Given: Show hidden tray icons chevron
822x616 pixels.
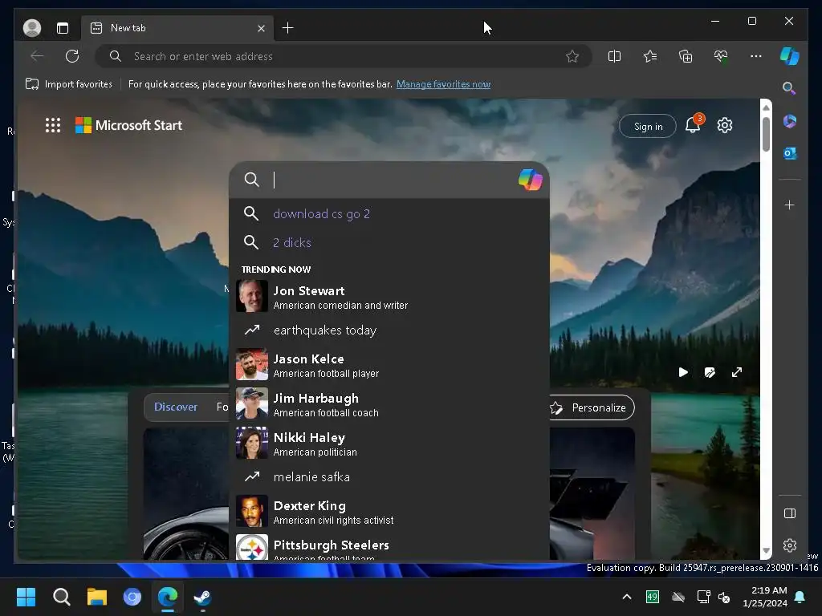Looking at the screenshot, I should tap(626, 597).
